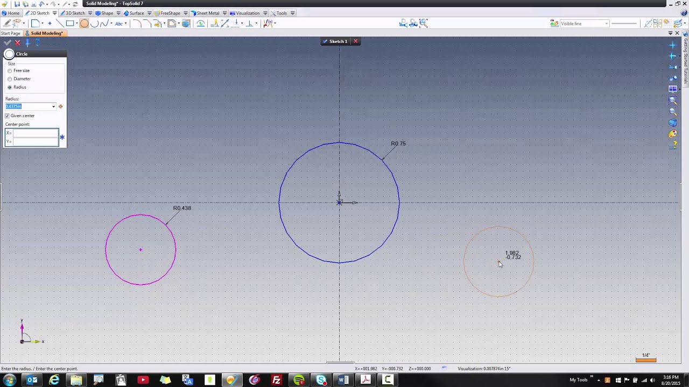
Task: Expand the Sheet Metal tab dropdown arrow
Action: click(224, 13)
